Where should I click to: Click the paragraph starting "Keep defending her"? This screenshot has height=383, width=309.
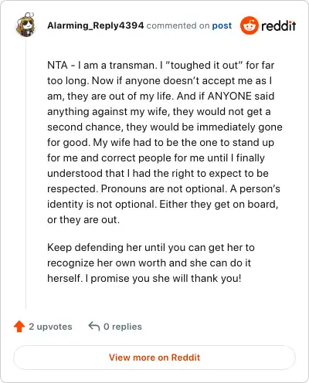(151, 263)
